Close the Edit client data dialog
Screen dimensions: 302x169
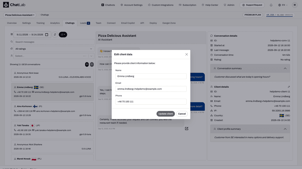(186, 54)
